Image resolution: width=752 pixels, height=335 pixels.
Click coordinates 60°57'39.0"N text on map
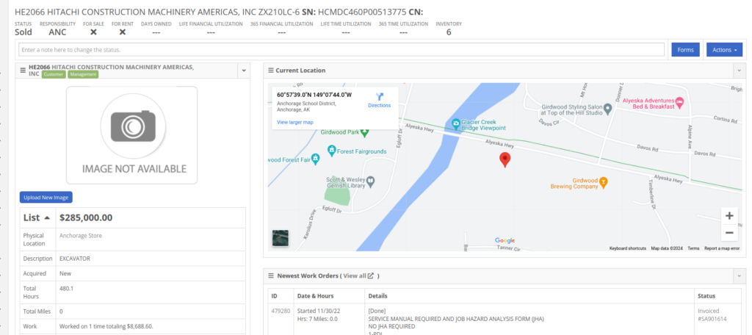[314, 95]
